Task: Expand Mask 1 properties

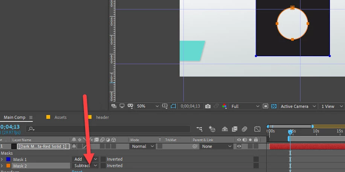Action: pos(2,159)
